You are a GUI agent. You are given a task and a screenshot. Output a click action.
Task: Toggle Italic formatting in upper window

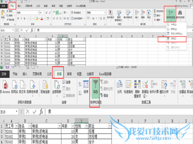21,18
